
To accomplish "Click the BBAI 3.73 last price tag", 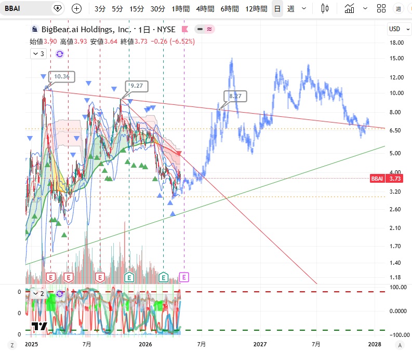I will (386, 179).
